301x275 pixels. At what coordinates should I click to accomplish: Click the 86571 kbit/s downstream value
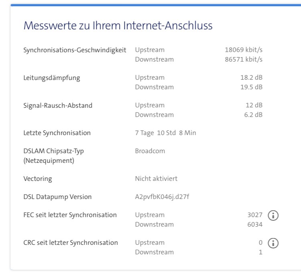point(244,60)
